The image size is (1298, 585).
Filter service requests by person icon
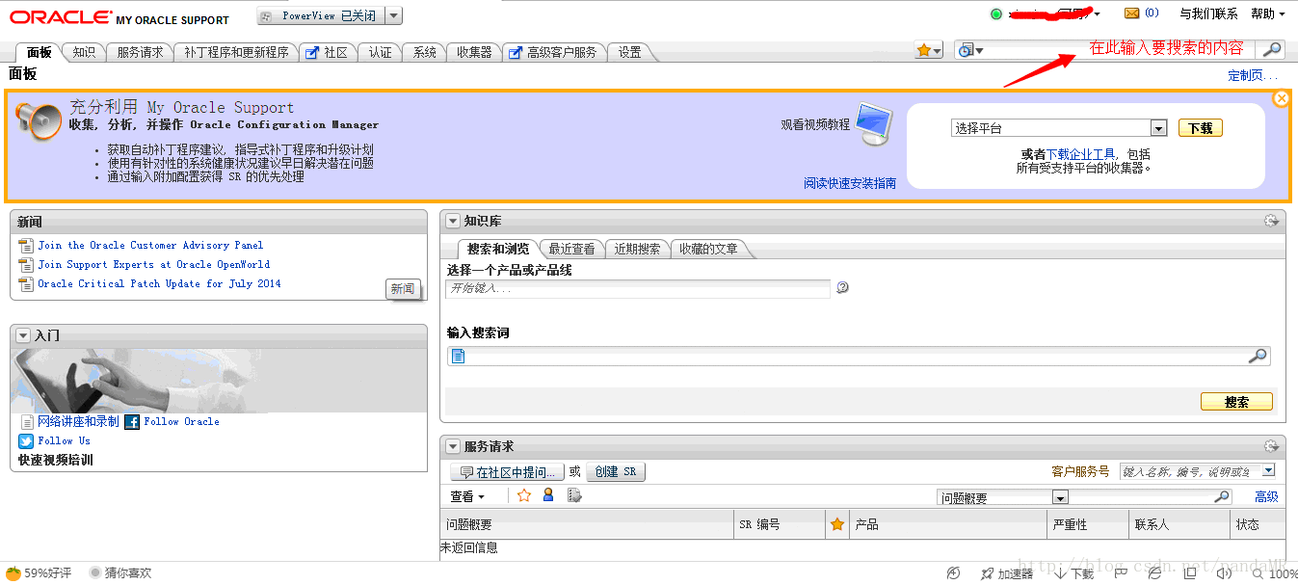coord(548,495)
